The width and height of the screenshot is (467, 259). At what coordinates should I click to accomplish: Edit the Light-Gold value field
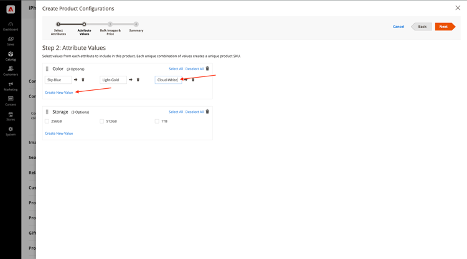tap(113, 80)
